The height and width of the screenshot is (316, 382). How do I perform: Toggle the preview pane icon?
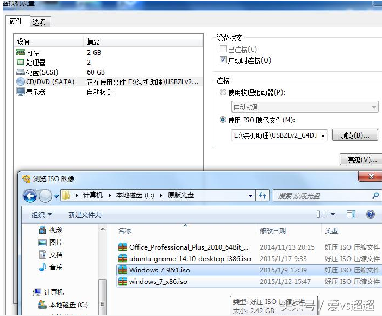pos(351,214)
